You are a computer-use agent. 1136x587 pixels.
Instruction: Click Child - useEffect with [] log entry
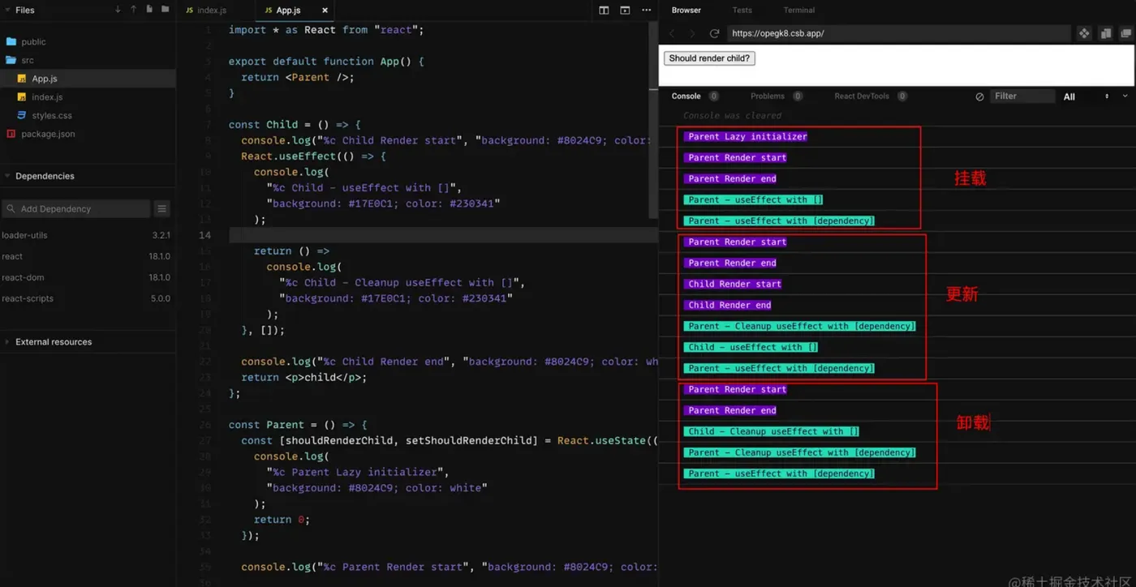751,347
